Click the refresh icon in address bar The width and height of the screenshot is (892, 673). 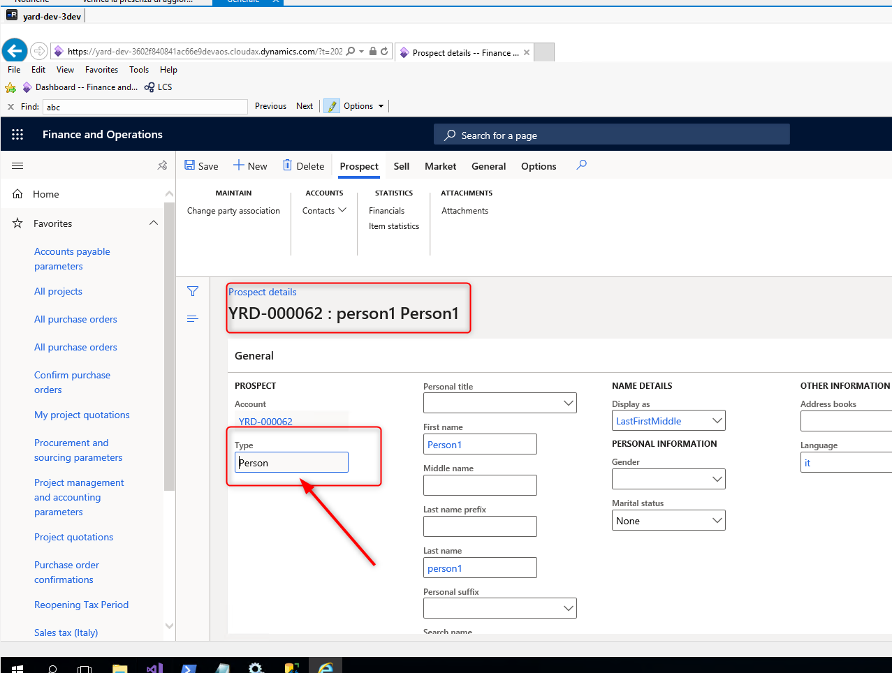(384, 51)
